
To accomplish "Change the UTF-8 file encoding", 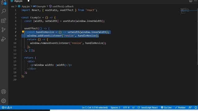I will pyautogui.click(x=126, y=108).
